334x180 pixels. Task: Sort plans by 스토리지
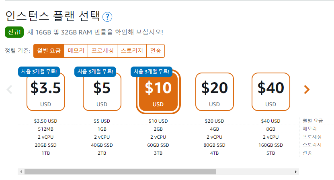pos(132,51)
